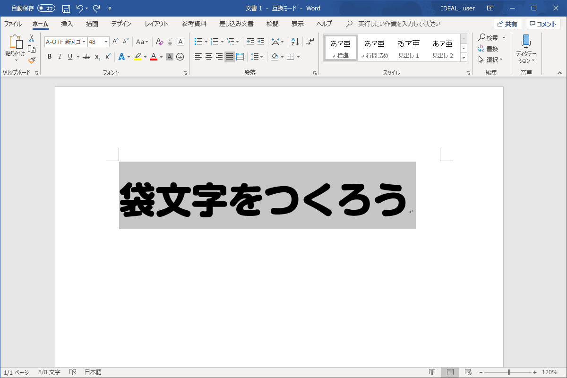Viewport: 567px width, 378px height.
Task: Apply superscript formatting
Action: pos(108,57)
